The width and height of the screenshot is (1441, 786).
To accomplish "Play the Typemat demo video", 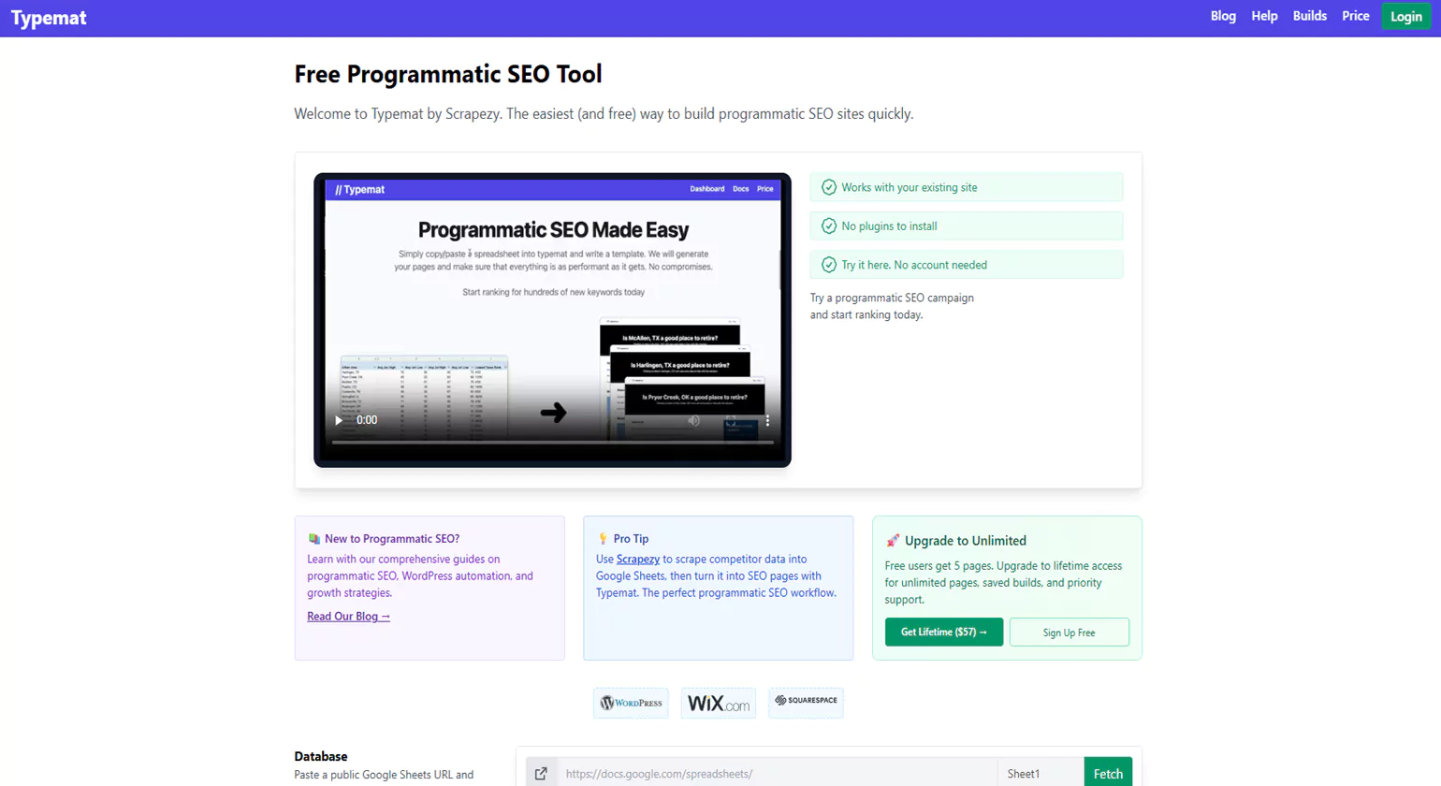I will click(x=339, y=420).
